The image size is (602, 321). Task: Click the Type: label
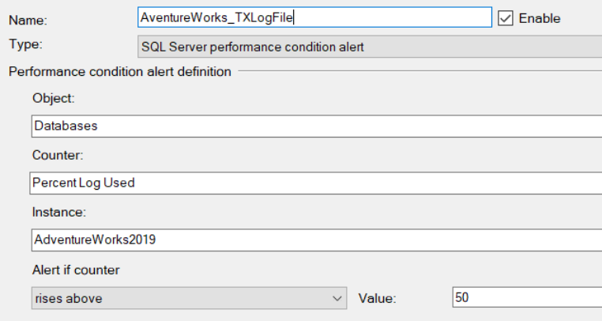(x=26, y=44)
